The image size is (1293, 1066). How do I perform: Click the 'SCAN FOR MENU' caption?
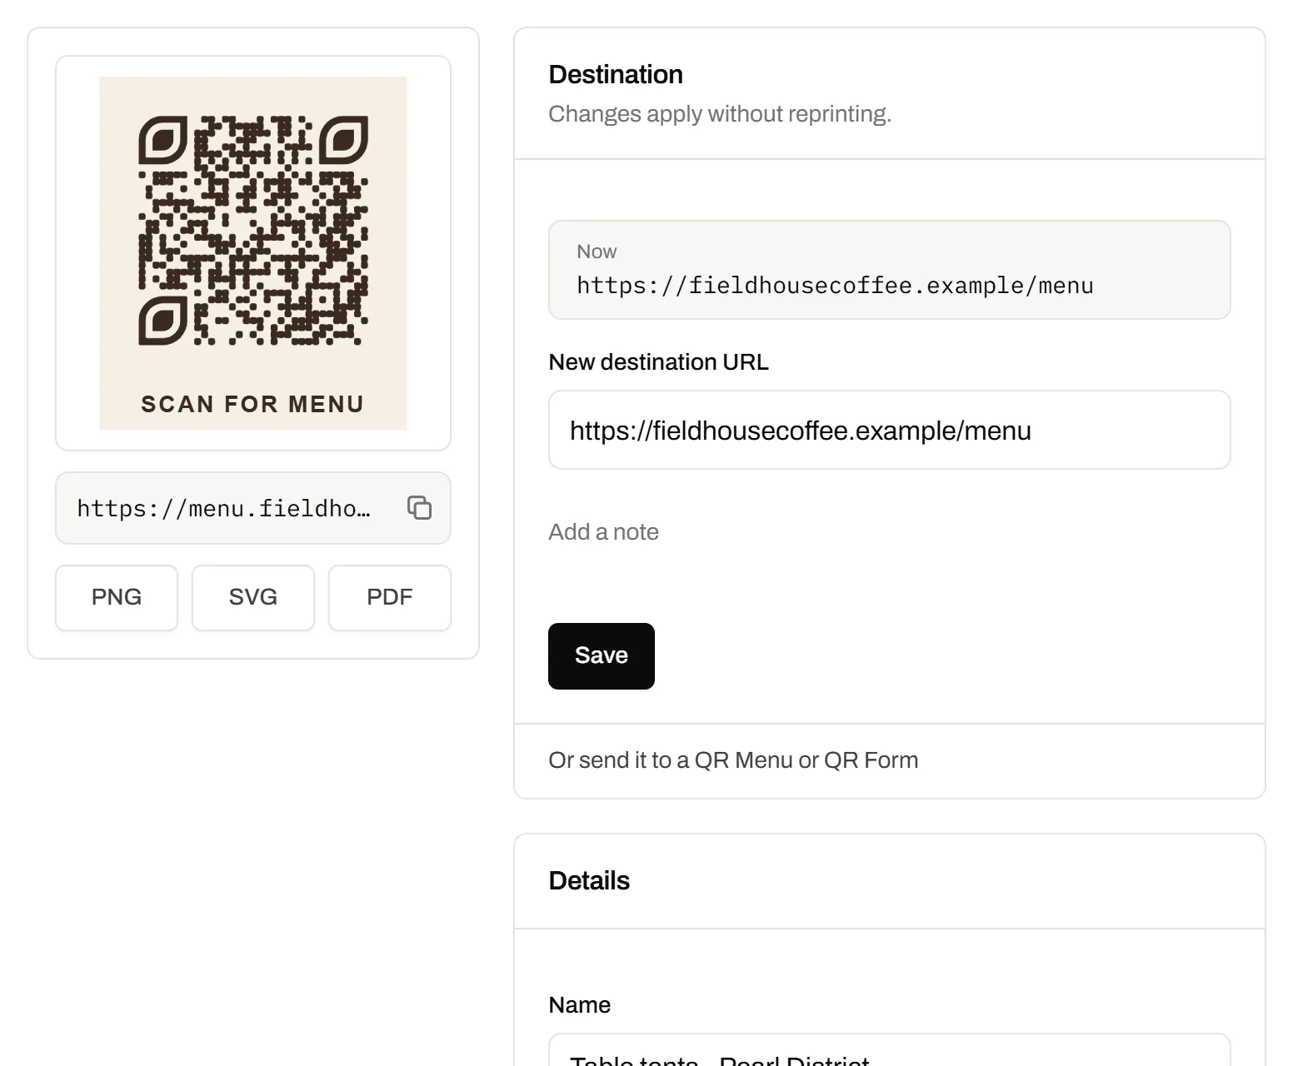coord(252,404)
